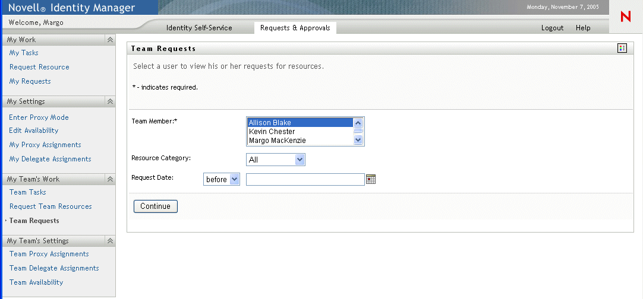Click the Logout link
This screenshot has width=643, height=299.
552,28
